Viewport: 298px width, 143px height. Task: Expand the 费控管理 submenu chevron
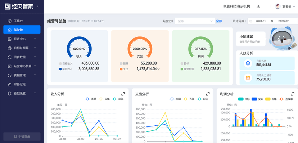tap(35, 75)
